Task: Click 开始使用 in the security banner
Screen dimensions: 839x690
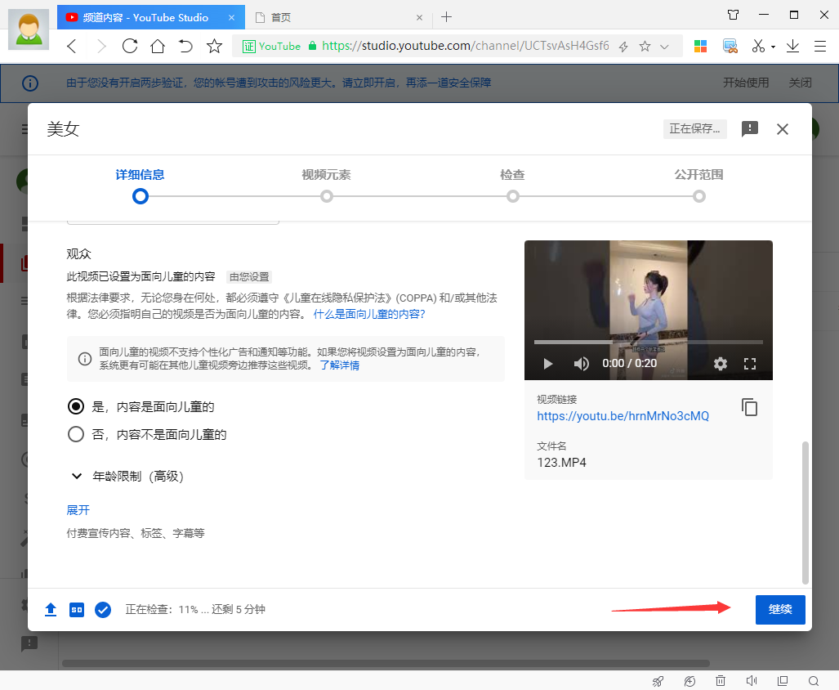Action: [x=746, y=83]
